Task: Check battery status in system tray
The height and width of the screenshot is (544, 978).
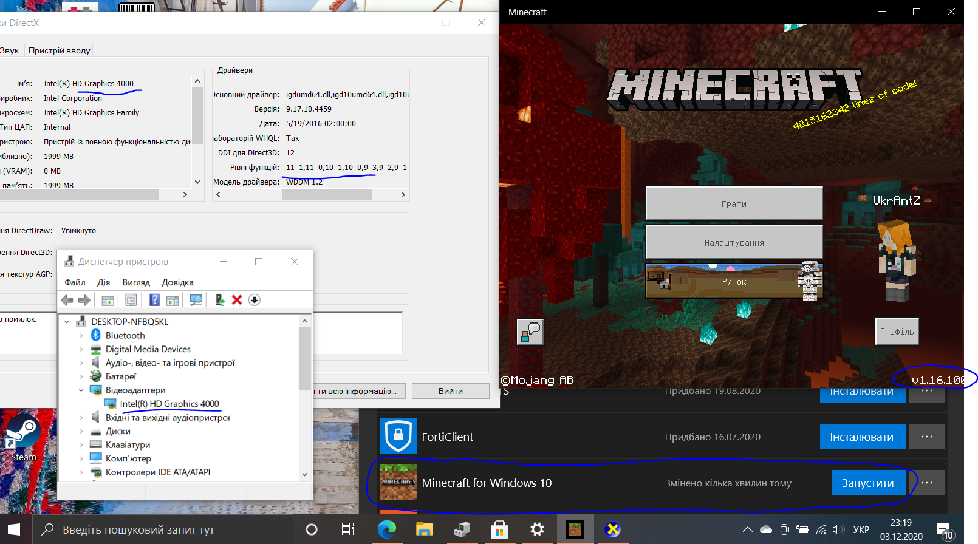Action: click(802, 529)
